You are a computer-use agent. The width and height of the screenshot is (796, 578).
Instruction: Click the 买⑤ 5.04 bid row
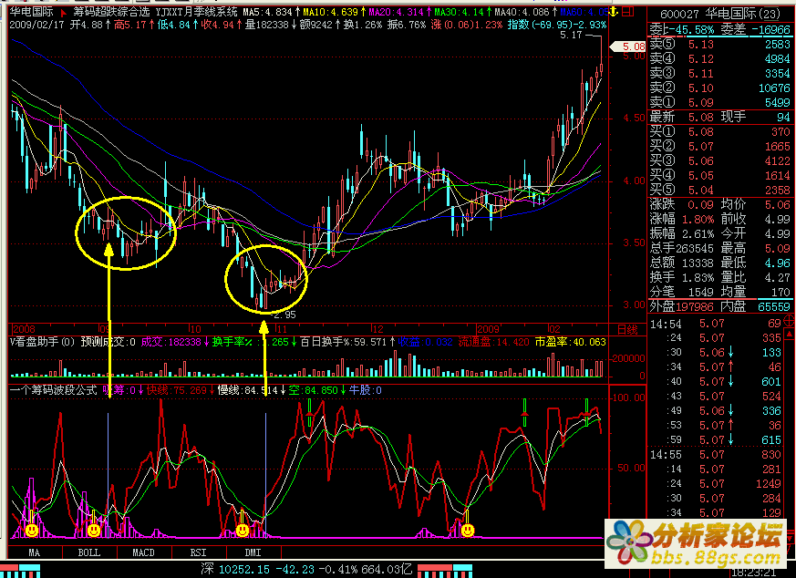tap(720, 191)
